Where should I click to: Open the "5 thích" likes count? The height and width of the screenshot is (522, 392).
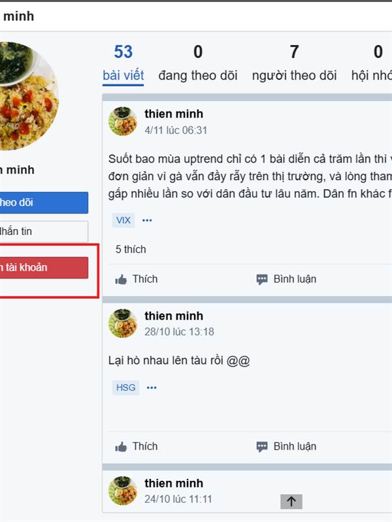pos(131,249)
